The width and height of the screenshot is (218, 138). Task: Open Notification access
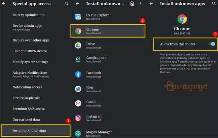[27, 87]
